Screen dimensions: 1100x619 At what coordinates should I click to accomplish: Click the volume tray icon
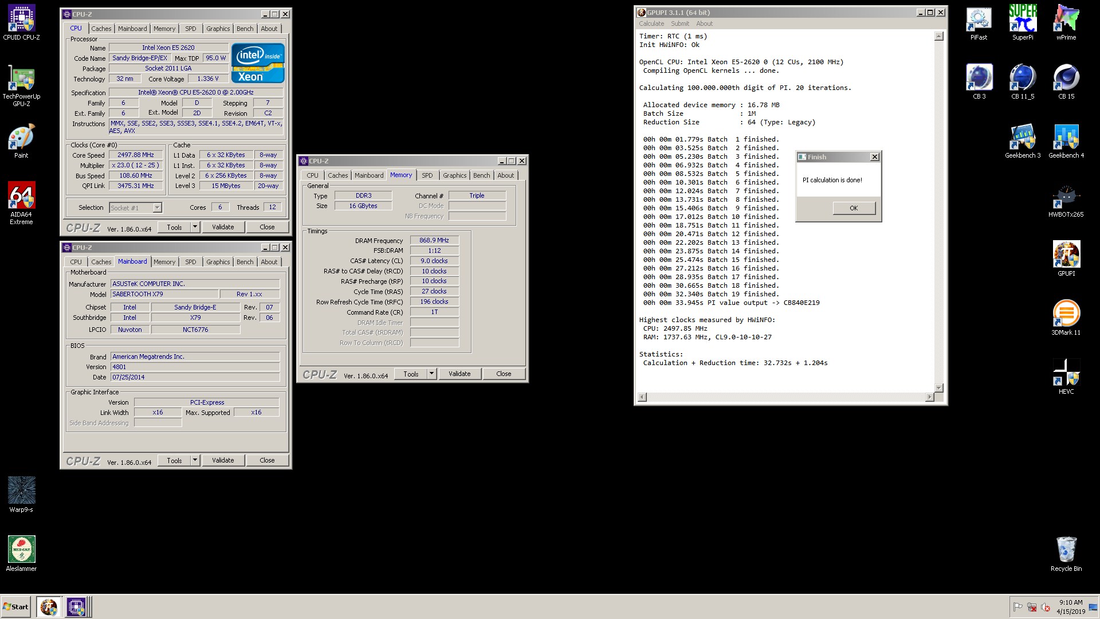[1046, 607]
